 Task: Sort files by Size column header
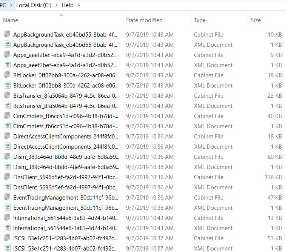256,20
